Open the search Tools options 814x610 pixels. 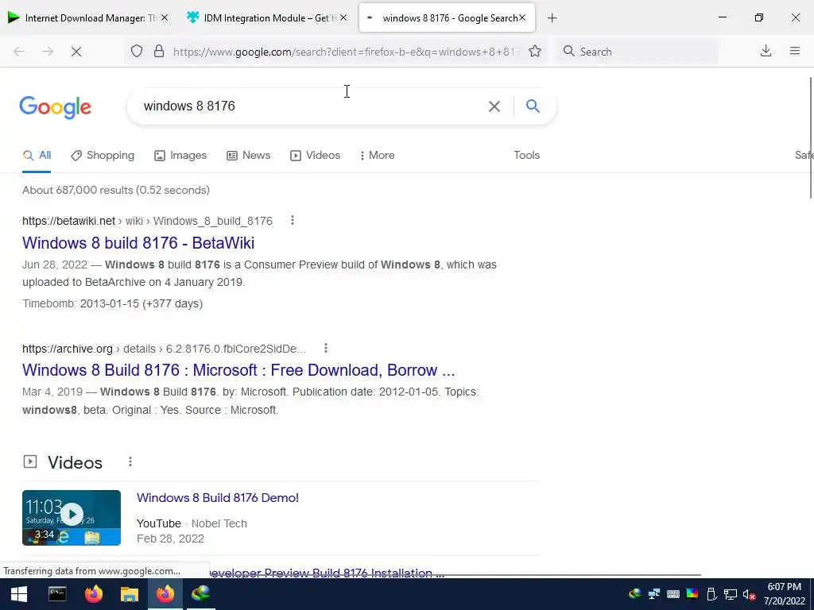click(x=526, y=155)
